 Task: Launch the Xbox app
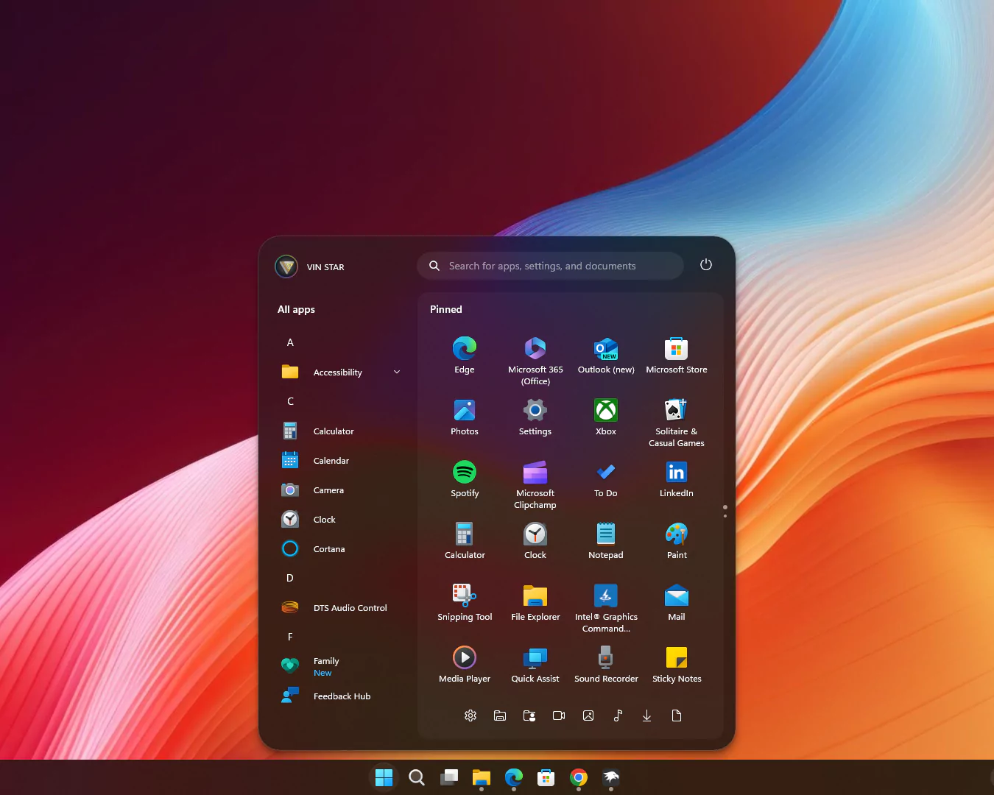pos(606,417)
